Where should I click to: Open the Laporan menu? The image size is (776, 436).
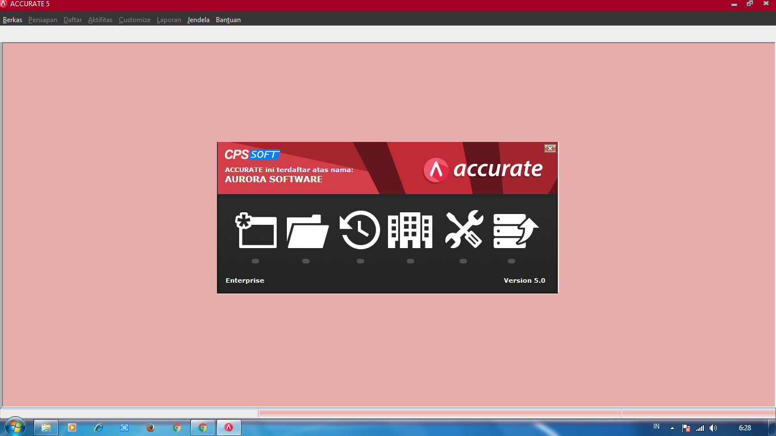click(x=169, y=20)
